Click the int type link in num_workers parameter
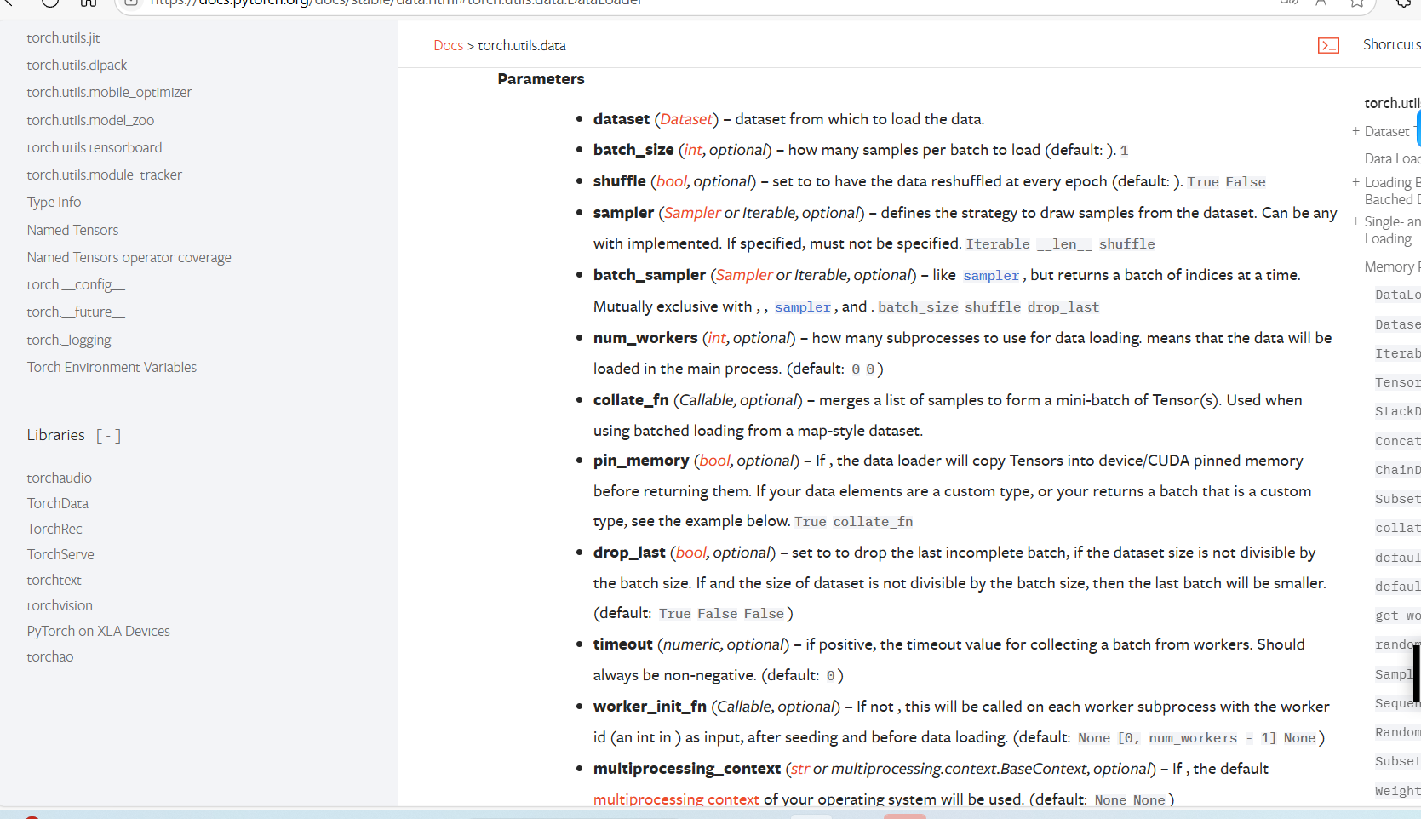The height and width of the screenshot is (819, 1421). 716,339
